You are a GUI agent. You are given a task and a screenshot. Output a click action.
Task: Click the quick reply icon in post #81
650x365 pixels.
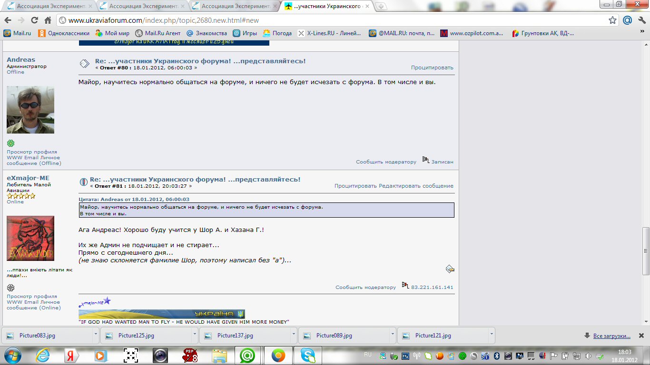coord(450,269)
